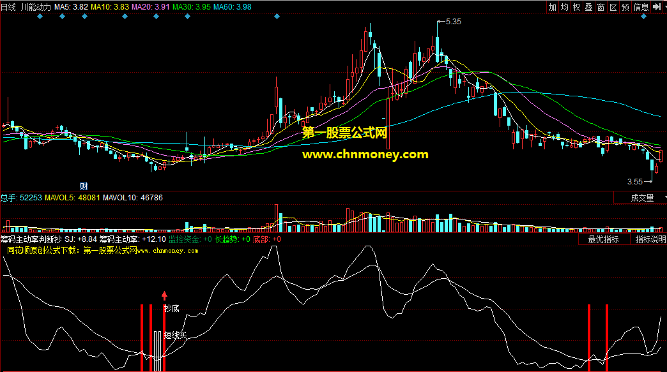This screenshot has width=667, height=372.
Task: Click the 均 moving-average toolbar button
Action: pos(565,7)
